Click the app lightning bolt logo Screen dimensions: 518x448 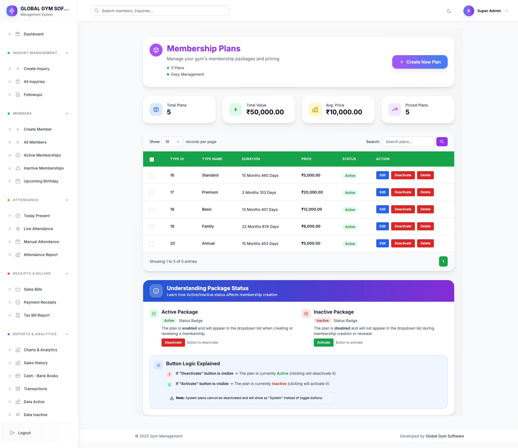click(x=12, y=11)
